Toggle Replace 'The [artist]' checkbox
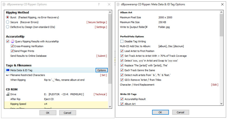 122,65
